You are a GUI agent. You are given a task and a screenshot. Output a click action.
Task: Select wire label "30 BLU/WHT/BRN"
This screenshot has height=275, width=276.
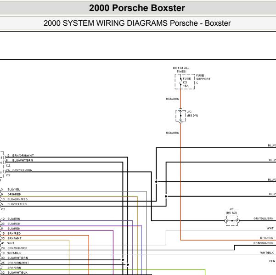[14, 258]
